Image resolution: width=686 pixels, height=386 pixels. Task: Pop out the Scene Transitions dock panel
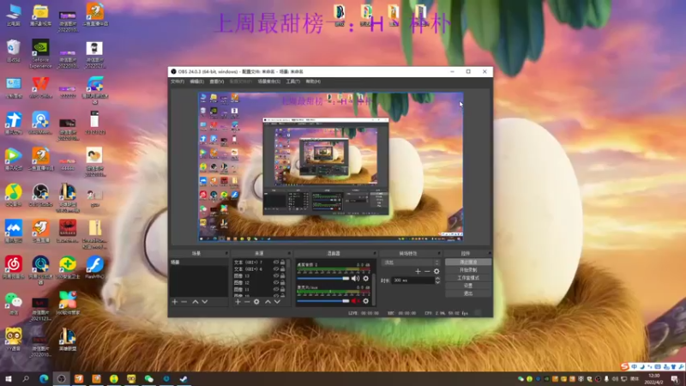click(x=439, y=253)
